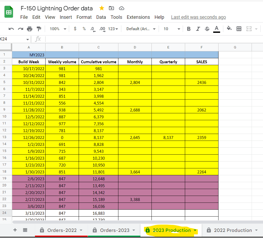
Task: Open the fill color paint bucket
Action: 229,29
